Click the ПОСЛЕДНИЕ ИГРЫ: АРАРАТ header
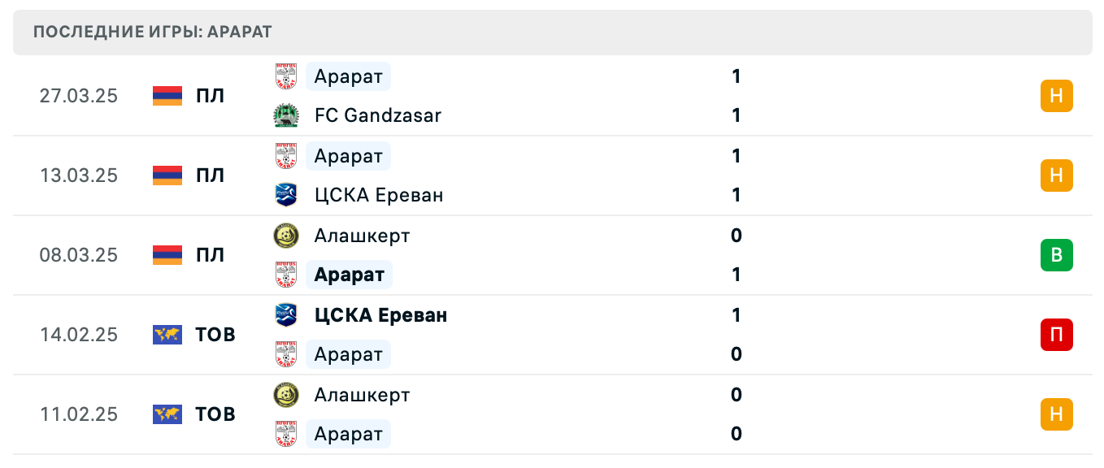The image size is (1104, 468). coord(152,32)
